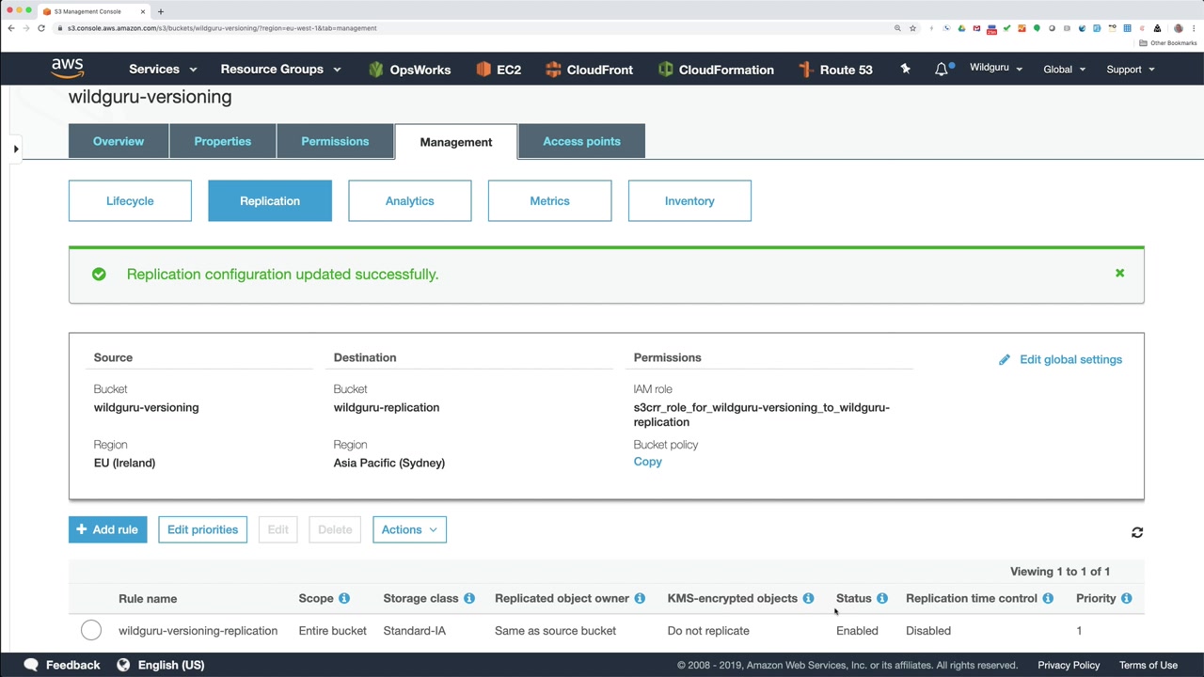The width and height of the screenshot is (1204, 677).
Task: Click the Google Drive extension icon
Action: pos(961,28)
